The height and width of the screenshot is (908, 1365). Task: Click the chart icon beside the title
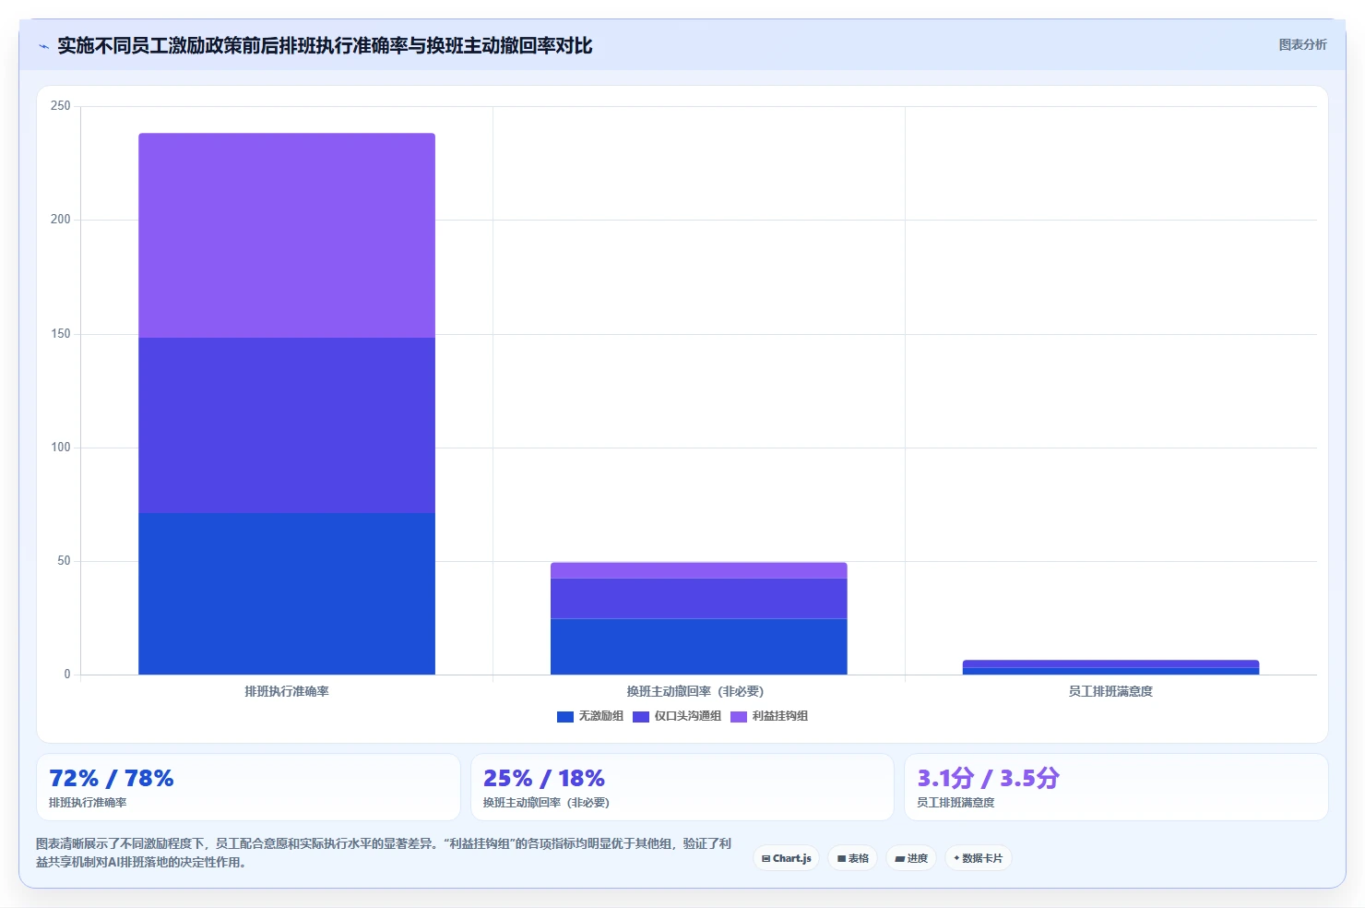(x=43, y=46)
